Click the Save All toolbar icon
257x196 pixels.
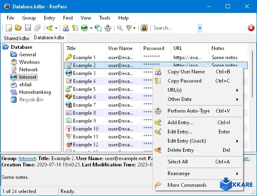37,28
